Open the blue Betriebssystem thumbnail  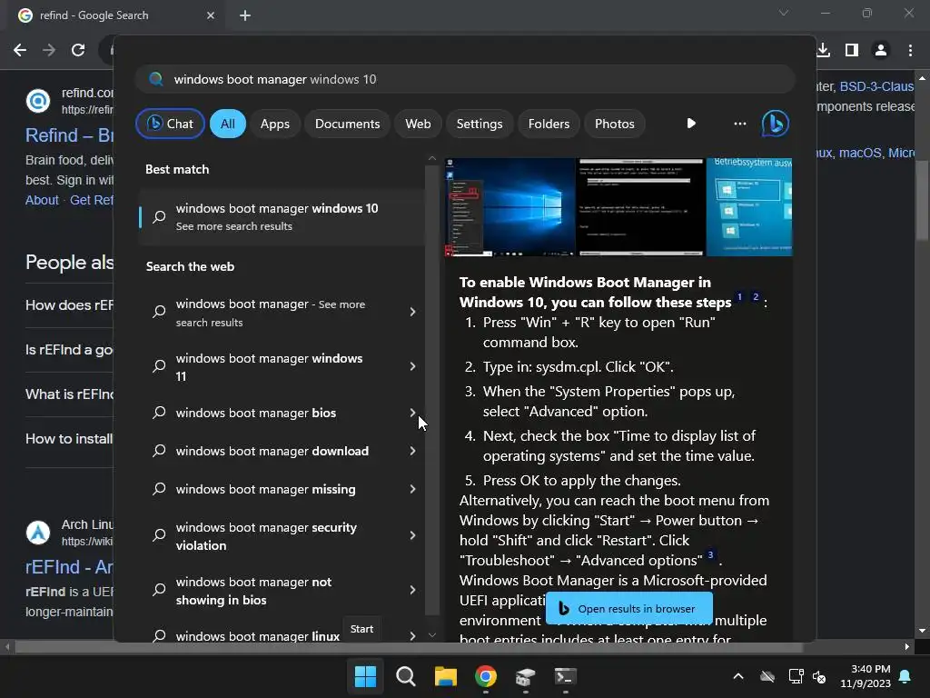[749, 207]
